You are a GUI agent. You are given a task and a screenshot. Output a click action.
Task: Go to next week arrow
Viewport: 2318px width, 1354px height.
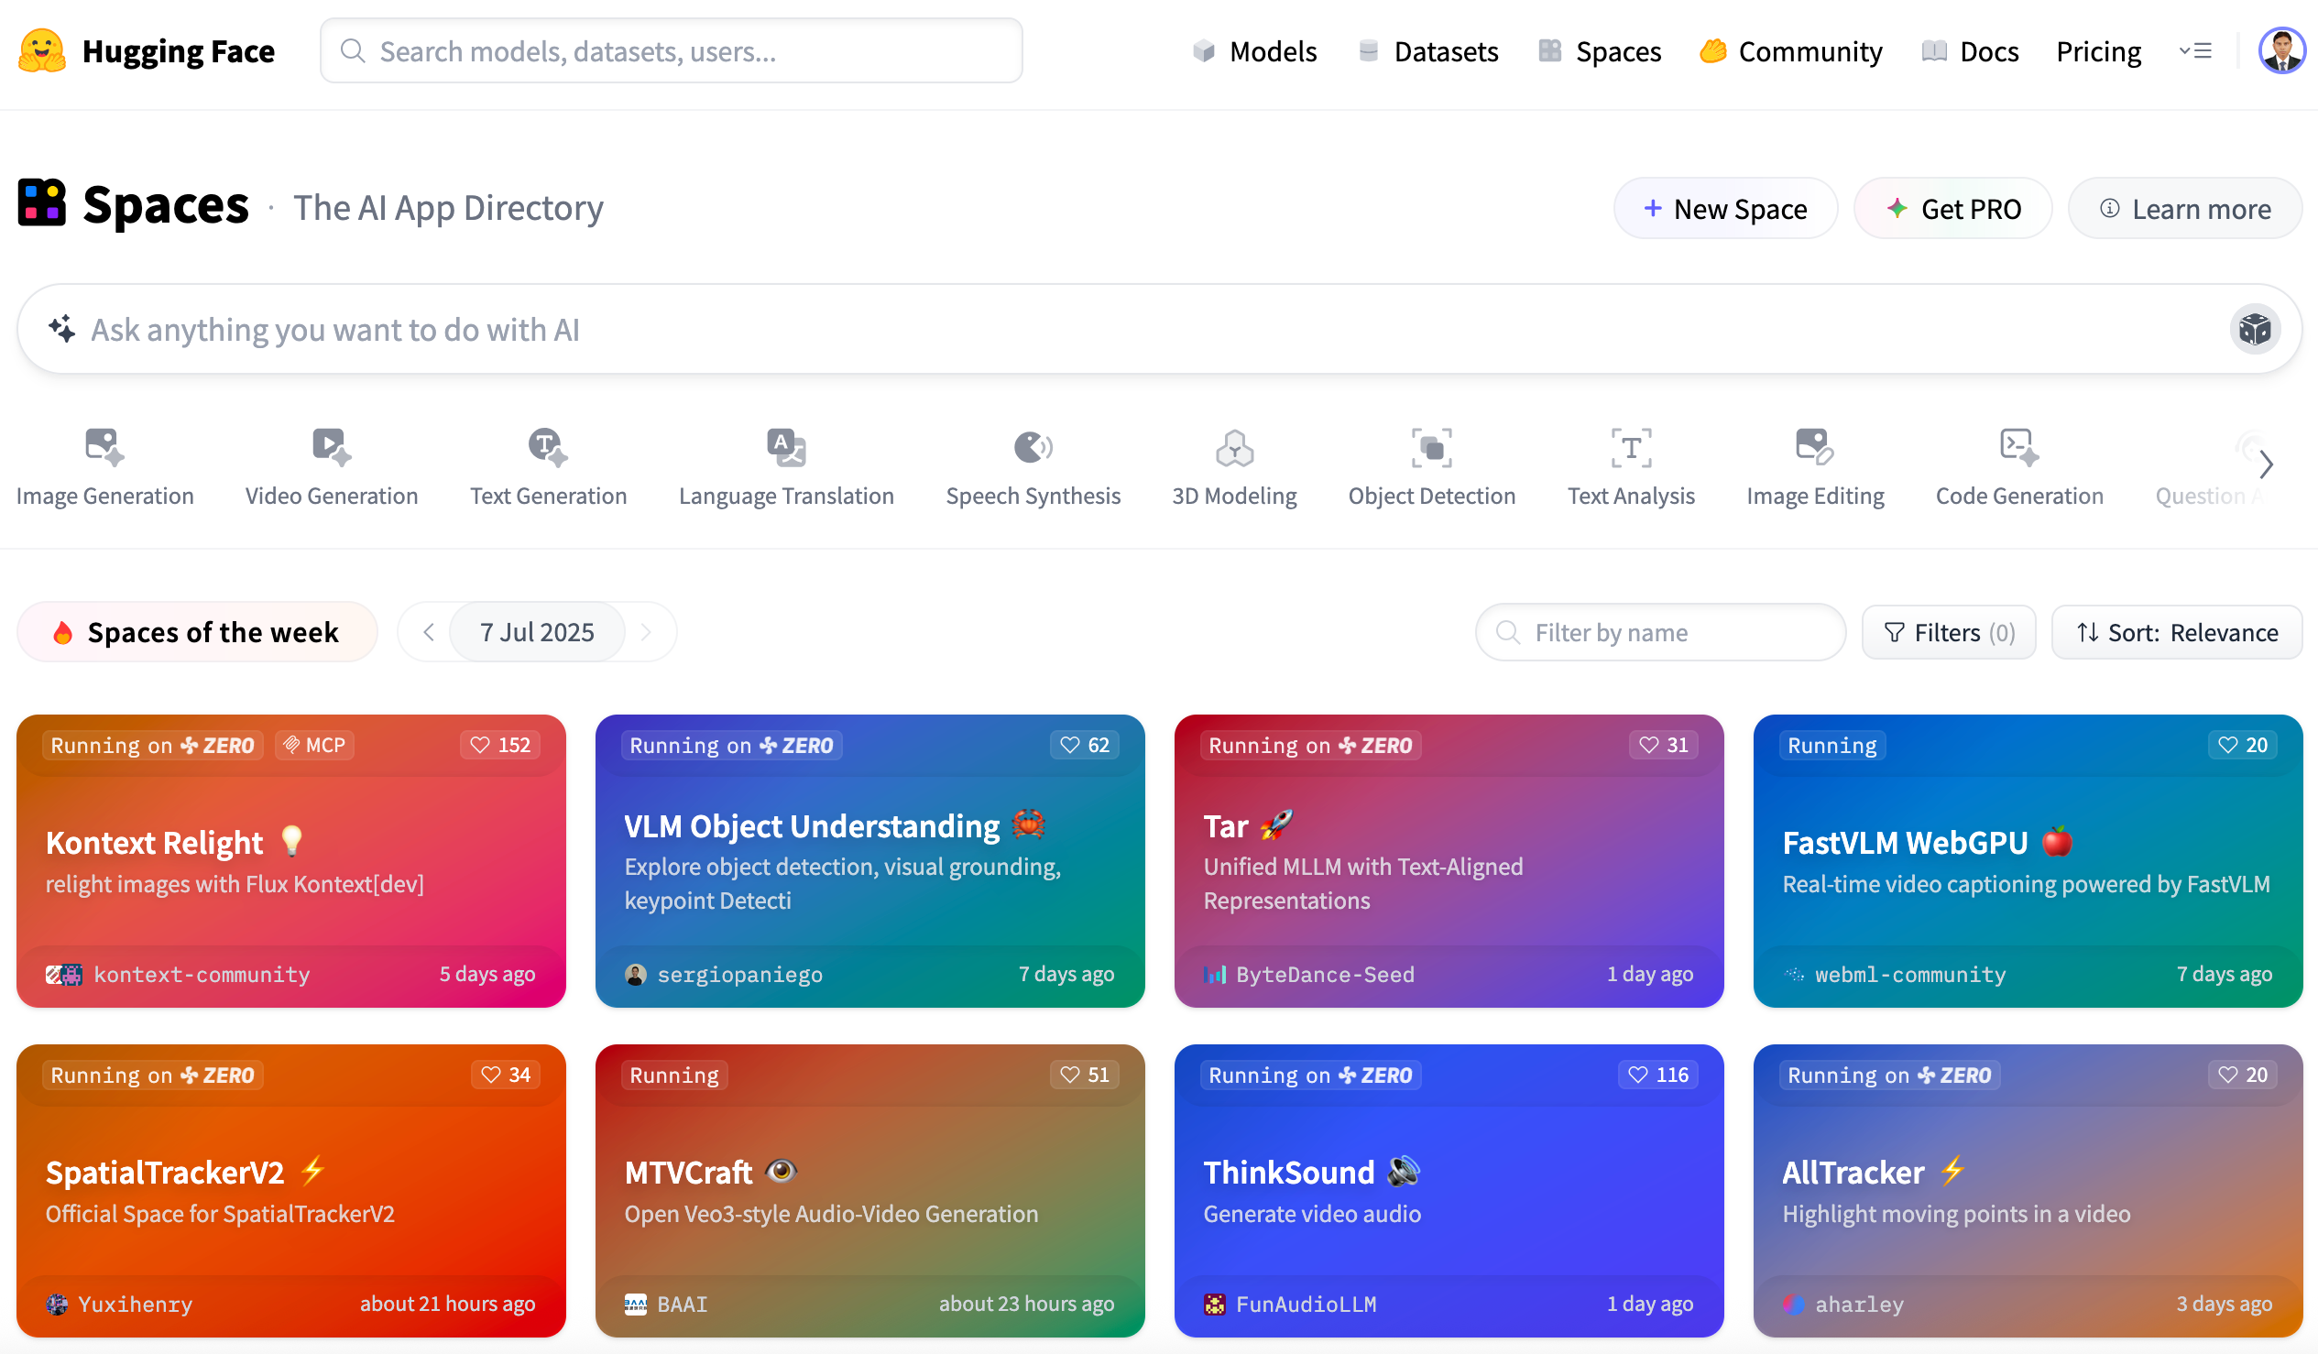[x=646, y=632]
